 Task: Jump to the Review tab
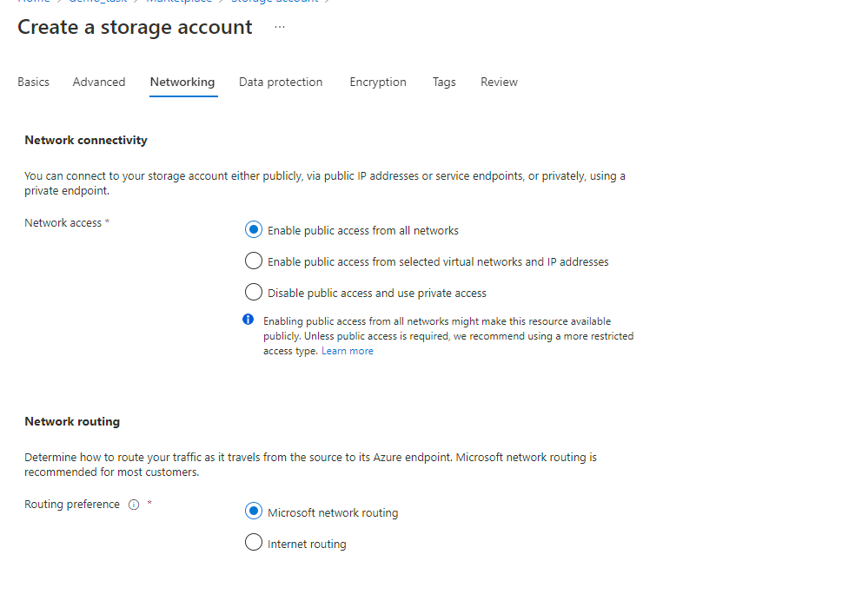tap(499, 82)
